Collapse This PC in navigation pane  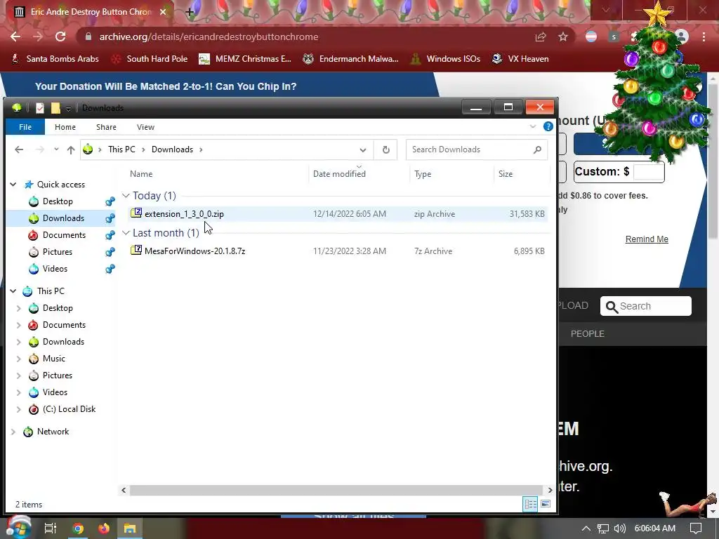pos(13,291)
